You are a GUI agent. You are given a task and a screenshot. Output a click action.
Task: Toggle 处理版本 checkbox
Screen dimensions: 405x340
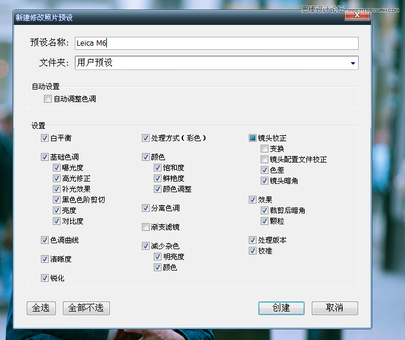[252, 240]
